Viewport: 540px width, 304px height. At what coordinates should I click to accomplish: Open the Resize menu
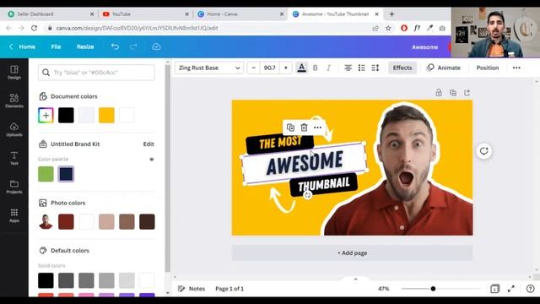85,46
